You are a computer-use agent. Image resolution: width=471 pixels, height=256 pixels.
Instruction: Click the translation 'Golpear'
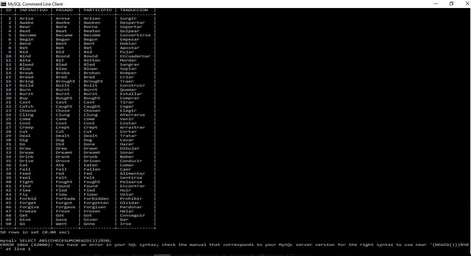[x=130, y=31]
